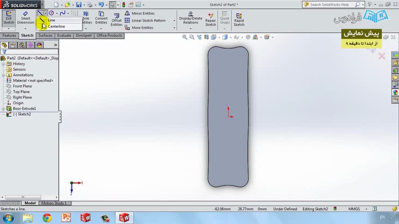Viewport: 399px width, 224px height.
Task: Switch to the Surfaces tab
Action: (x=45, y=35)
